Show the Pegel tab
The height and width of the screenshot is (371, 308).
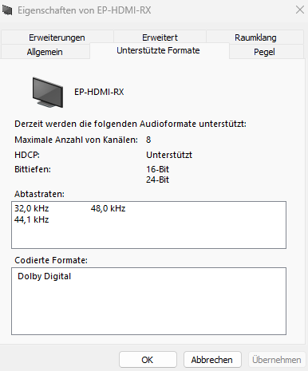(x=264, y=52)
